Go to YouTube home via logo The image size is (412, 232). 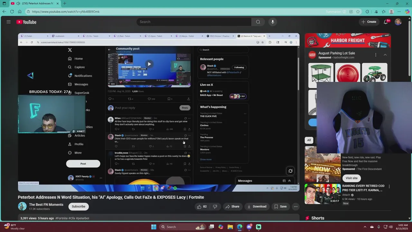tap(26, 22)
